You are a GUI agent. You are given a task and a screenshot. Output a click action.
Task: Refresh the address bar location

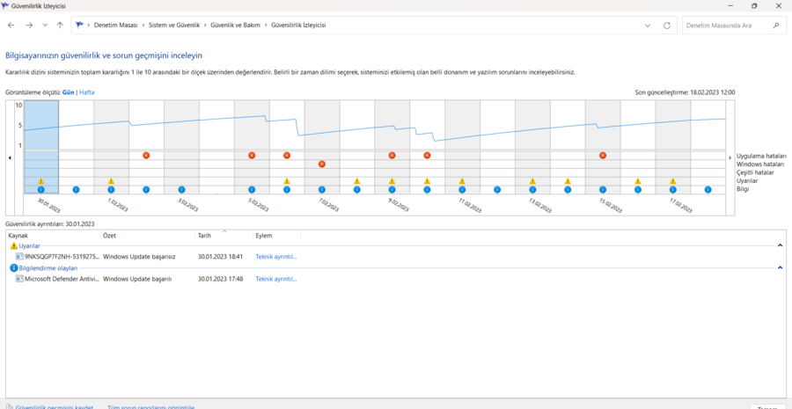[667, 26]
